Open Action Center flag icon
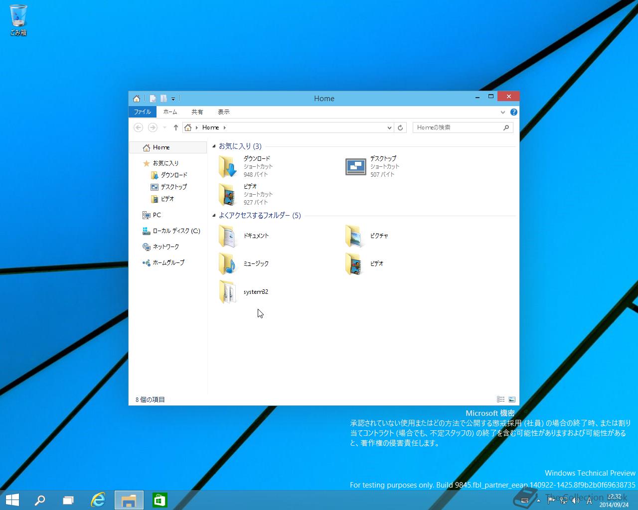The height and width of the screenshot is (510, 638). point(551,501)
